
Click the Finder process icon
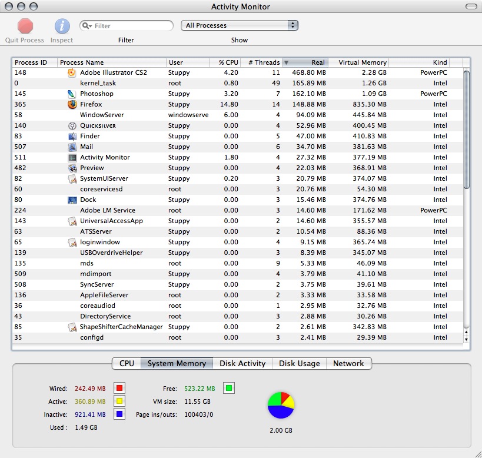click(x=72, y=136)
